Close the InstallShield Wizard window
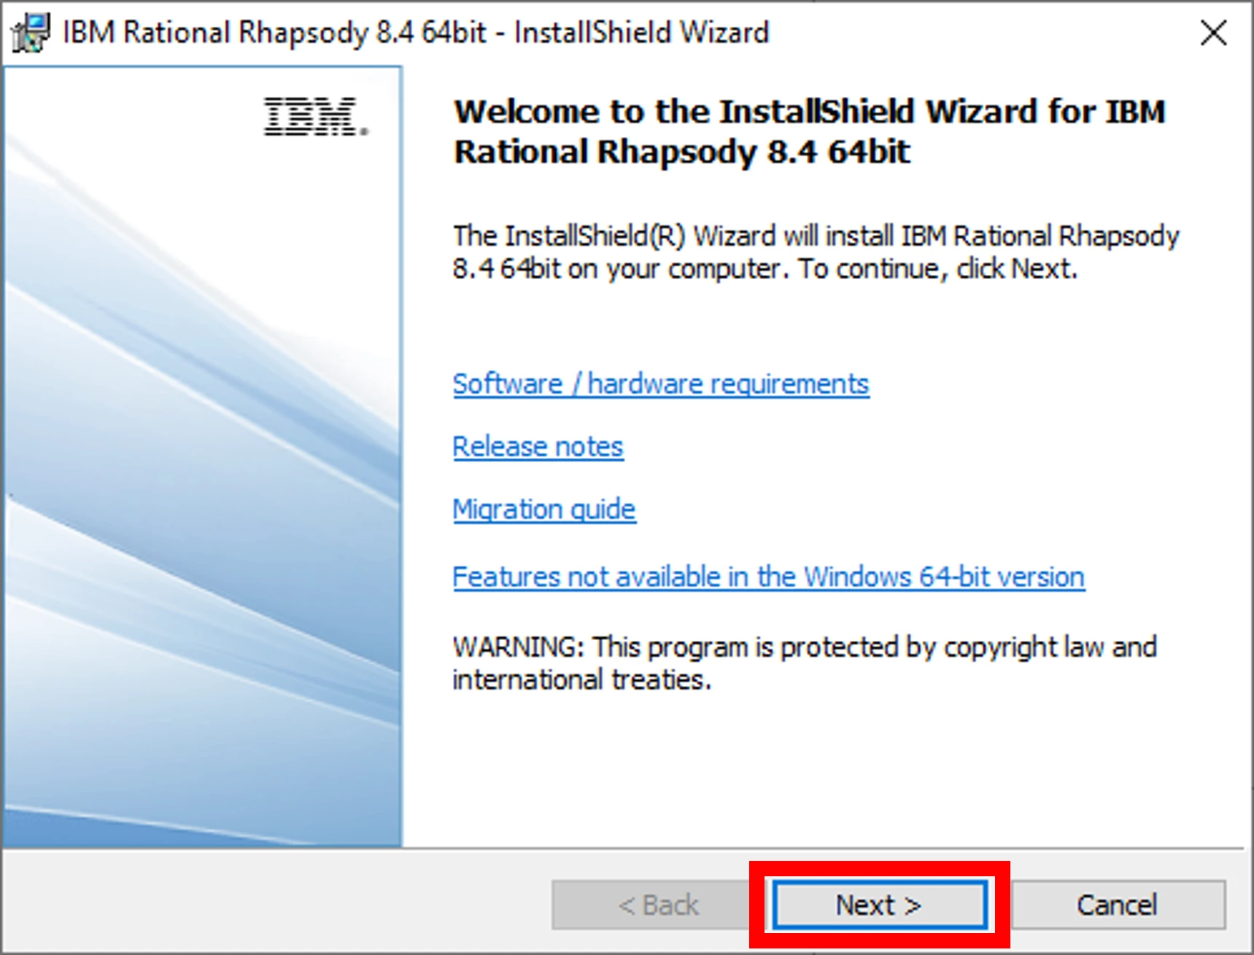The height and width of the screenshot is (955, 1254). pos(1213,33)
